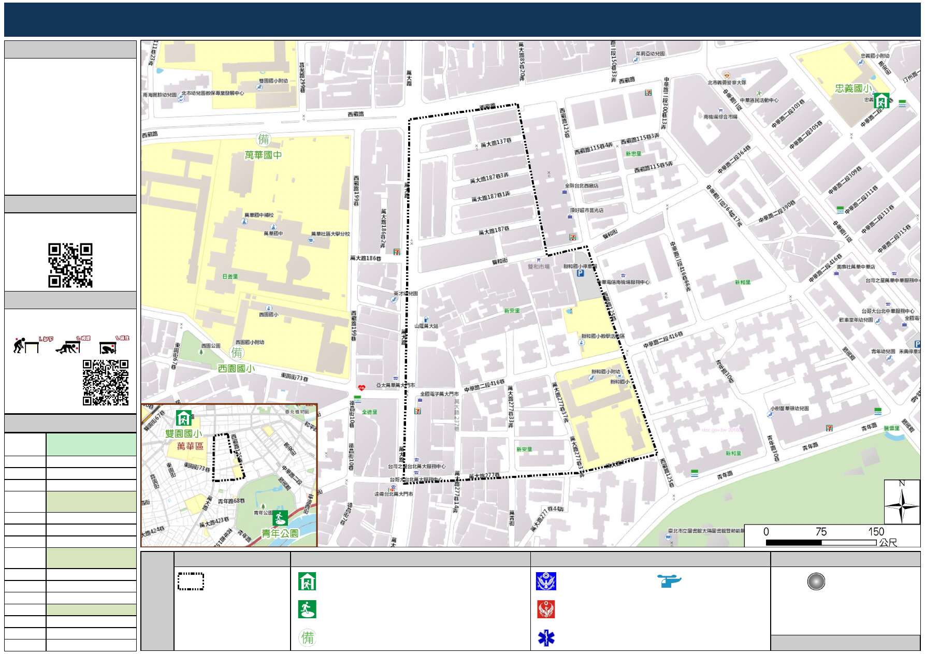This screenshot has height=654, width=925.
Task: Click the 備 circle marker above 萬華國中
Action: [x=264, y=139]
